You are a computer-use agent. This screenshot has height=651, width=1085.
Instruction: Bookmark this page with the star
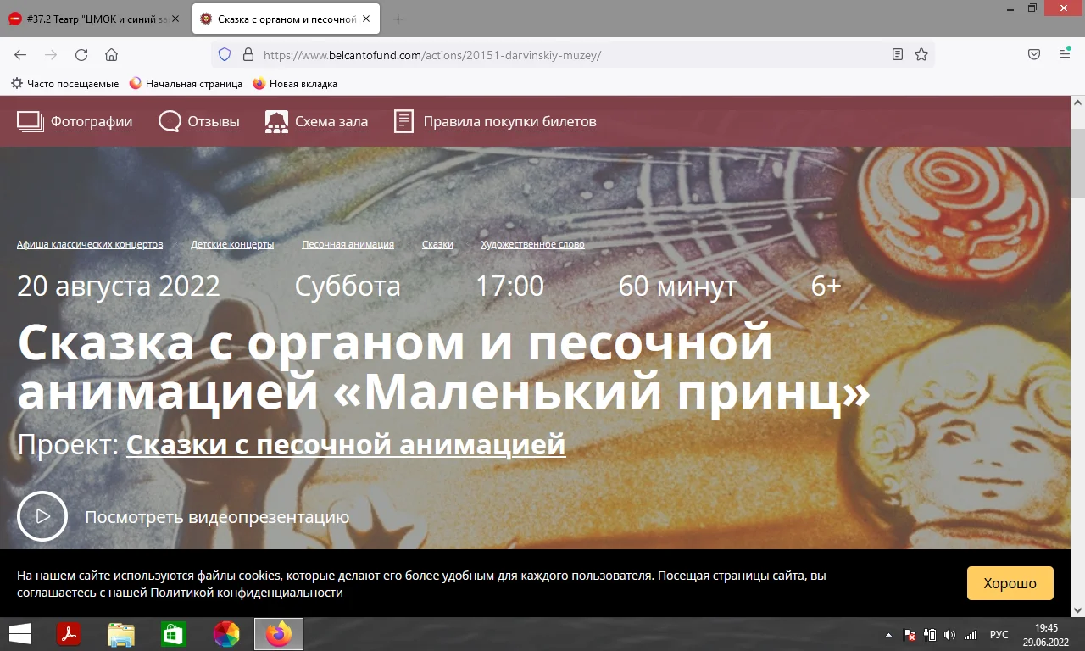coord(921,54)
